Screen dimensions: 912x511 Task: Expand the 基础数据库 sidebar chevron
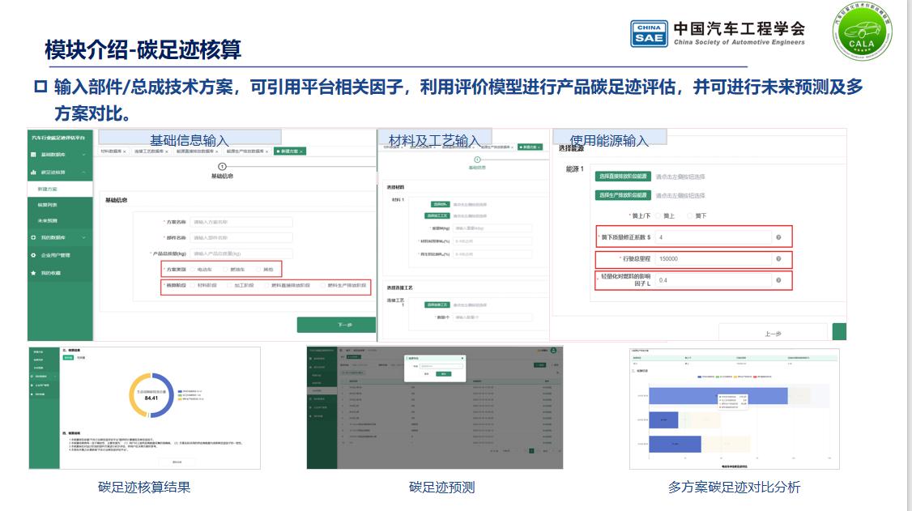pos(84,154)
